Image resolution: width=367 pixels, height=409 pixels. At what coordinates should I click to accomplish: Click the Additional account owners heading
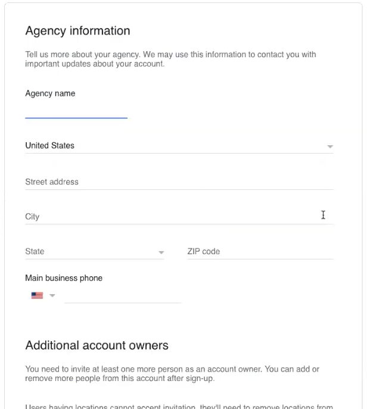click(x=97, y=345)
